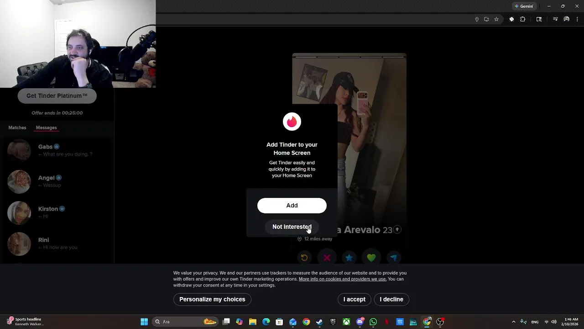This screenshot has width=584, height=329.
Task: Bookmark this page with the star icon
Action: 496,19
